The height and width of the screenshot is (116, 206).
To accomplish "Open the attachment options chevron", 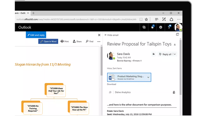I will [x=148, y=77].
